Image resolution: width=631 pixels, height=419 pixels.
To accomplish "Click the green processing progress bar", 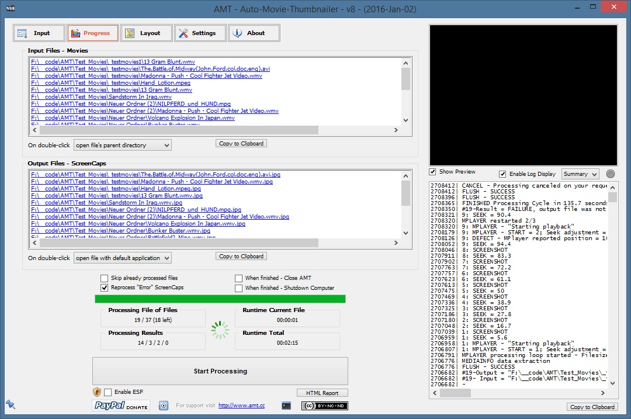I will point(220,299).
